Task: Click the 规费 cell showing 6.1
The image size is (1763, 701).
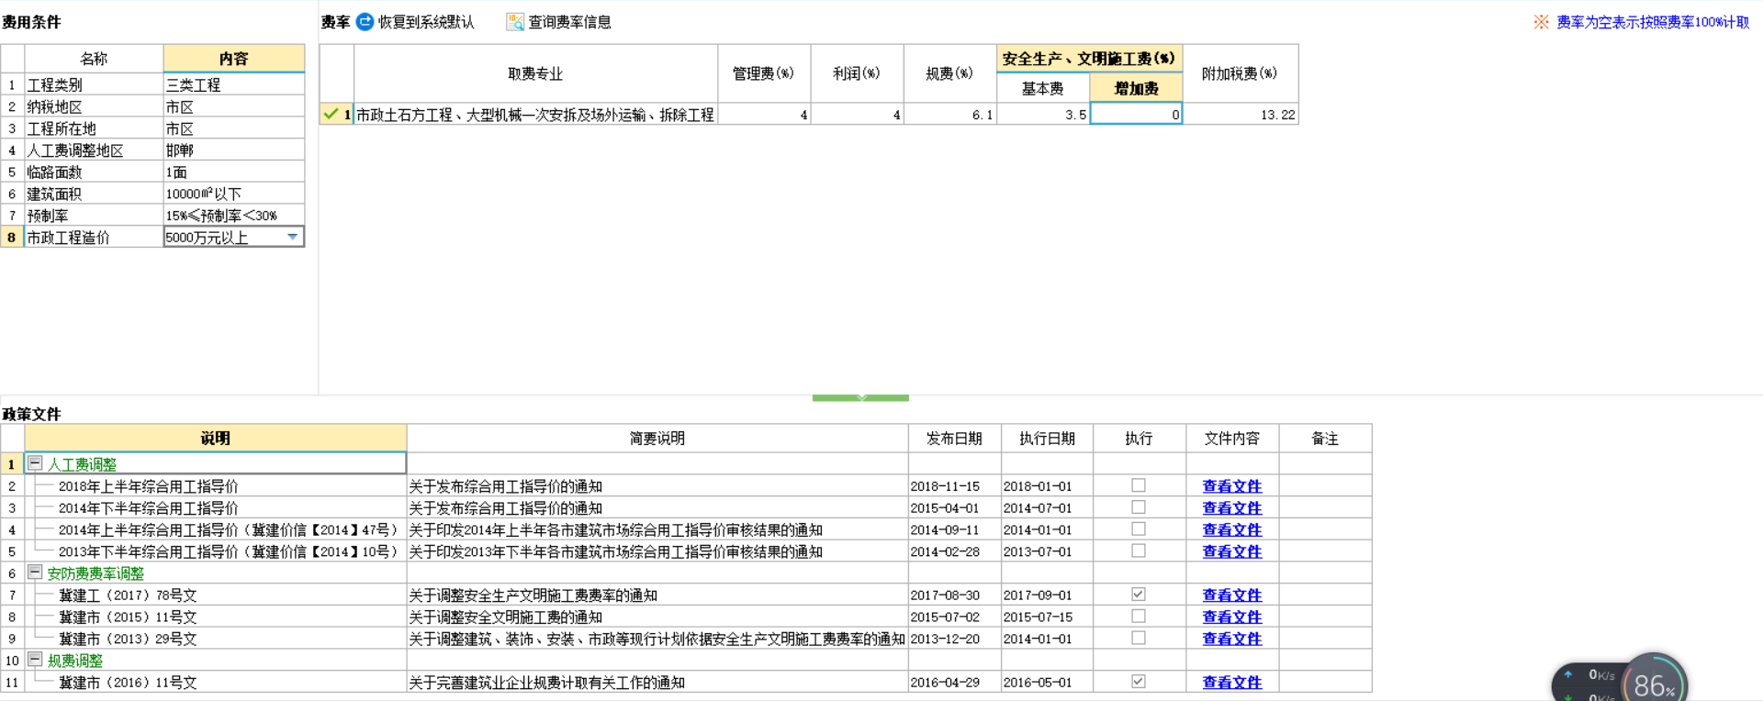Action: pos(950,114)
